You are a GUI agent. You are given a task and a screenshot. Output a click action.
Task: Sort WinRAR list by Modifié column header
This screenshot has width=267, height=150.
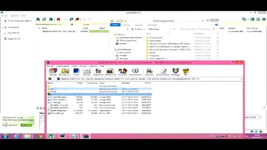coord(126,83)
